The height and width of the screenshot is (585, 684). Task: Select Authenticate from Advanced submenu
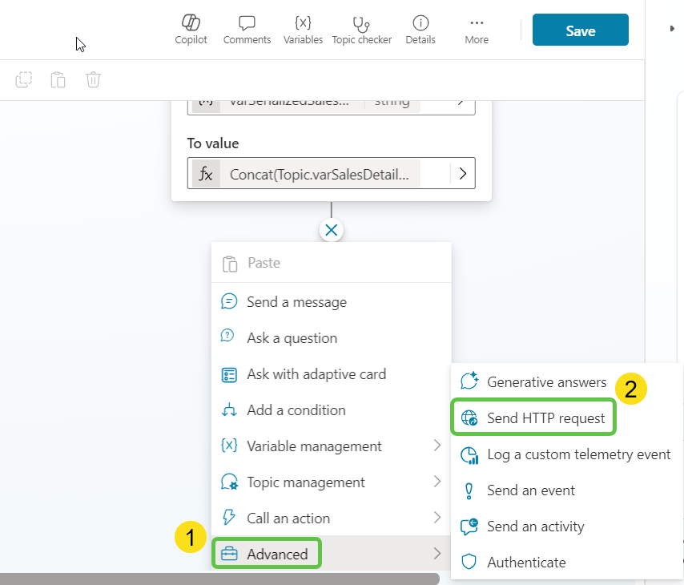point(526,563)
